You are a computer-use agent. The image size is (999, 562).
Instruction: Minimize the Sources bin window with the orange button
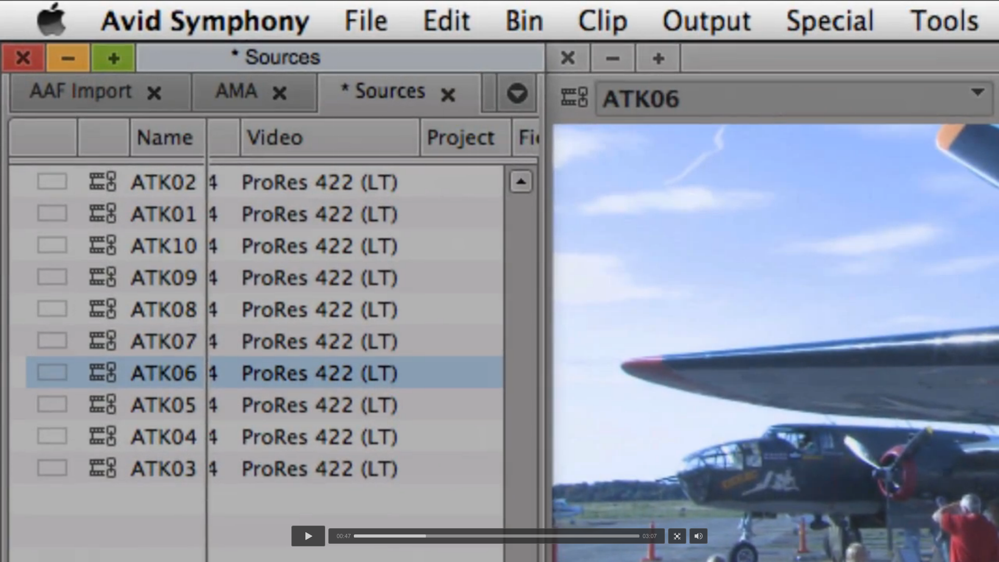(x=68, y=58)
